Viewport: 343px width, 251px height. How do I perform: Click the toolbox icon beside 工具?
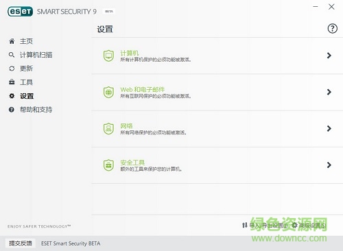pyautogui.click(x=12, y=82)
